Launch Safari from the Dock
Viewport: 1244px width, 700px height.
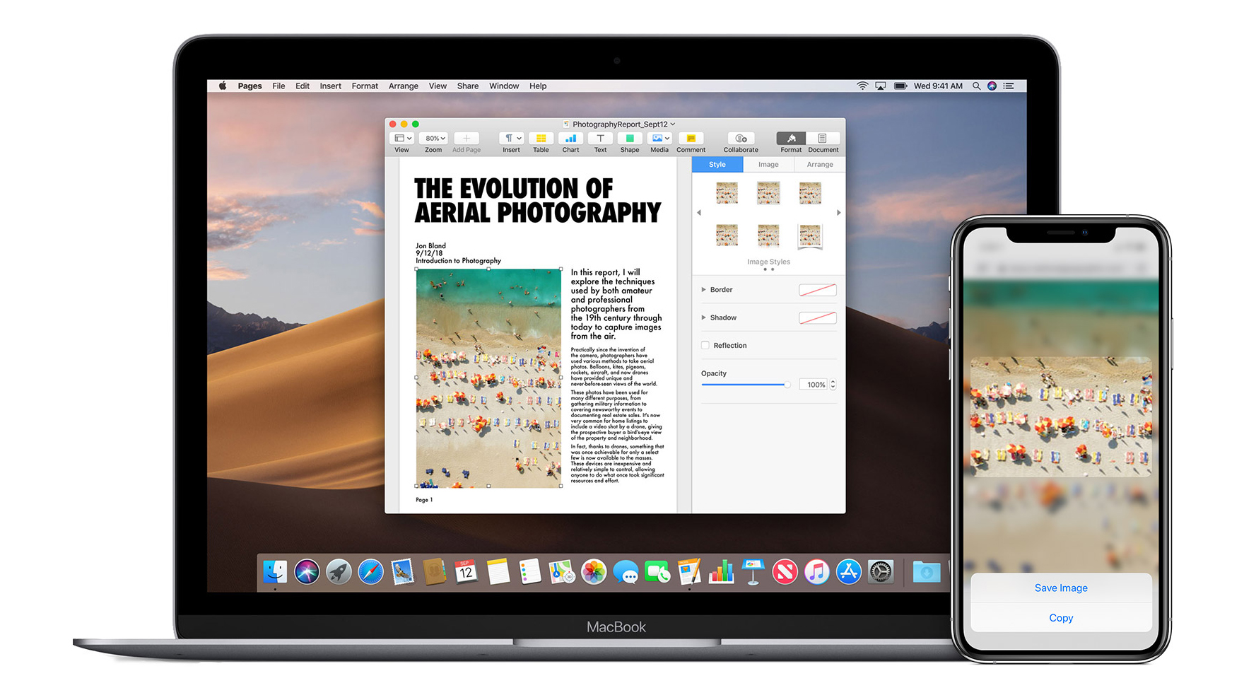tap(370, 571)
